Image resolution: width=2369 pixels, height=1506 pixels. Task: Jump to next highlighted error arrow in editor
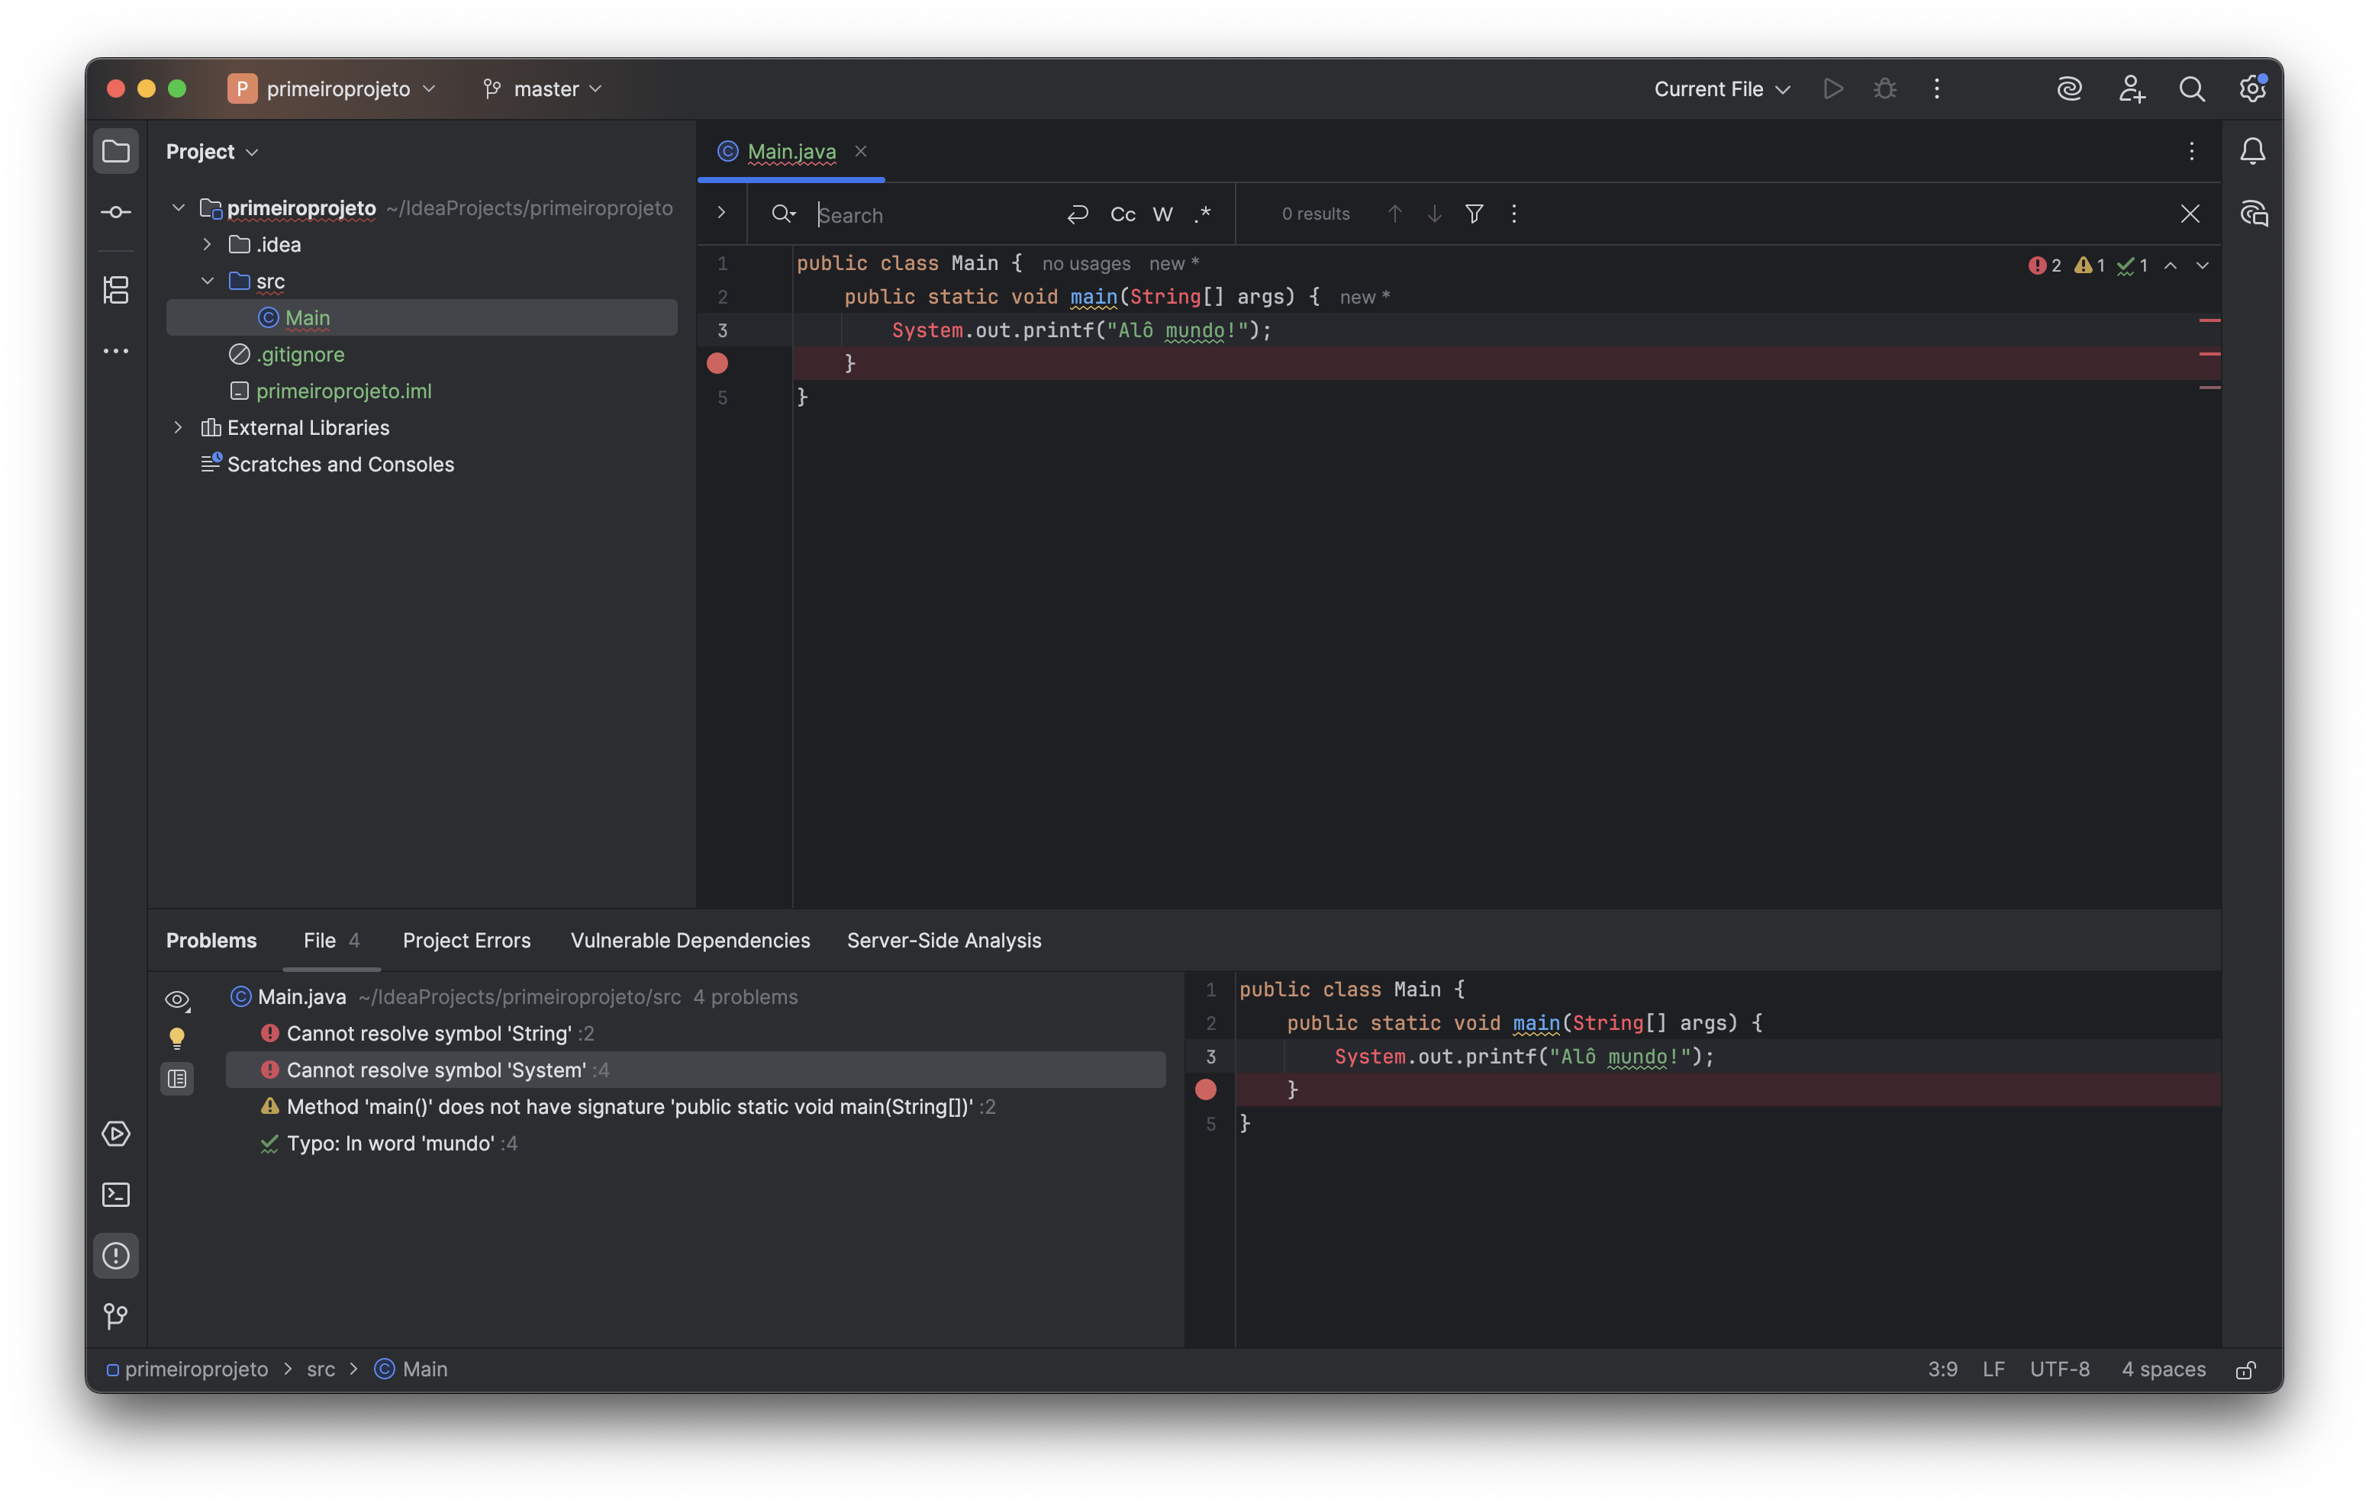click(2203, 265)
